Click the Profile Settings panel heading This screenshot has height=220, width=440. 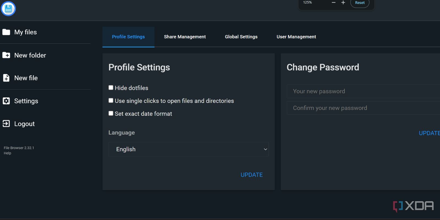point(139,67)
